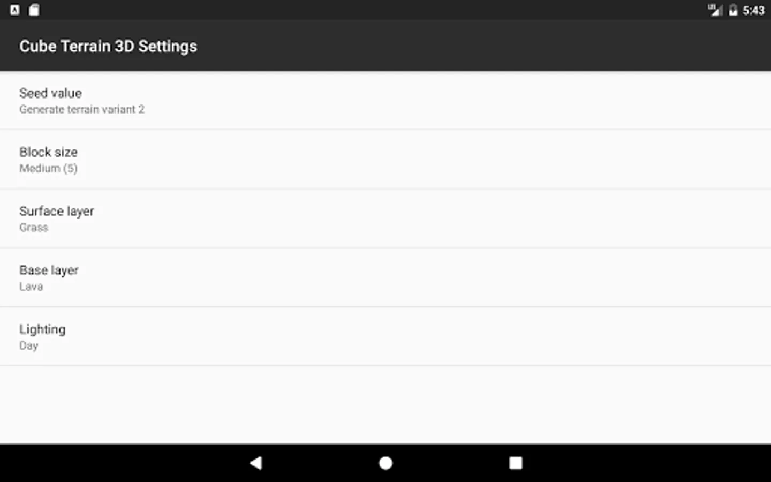This screenshot has height=482, width=771.
Task: Tap the SD card status icon
Action: point(34,10)
